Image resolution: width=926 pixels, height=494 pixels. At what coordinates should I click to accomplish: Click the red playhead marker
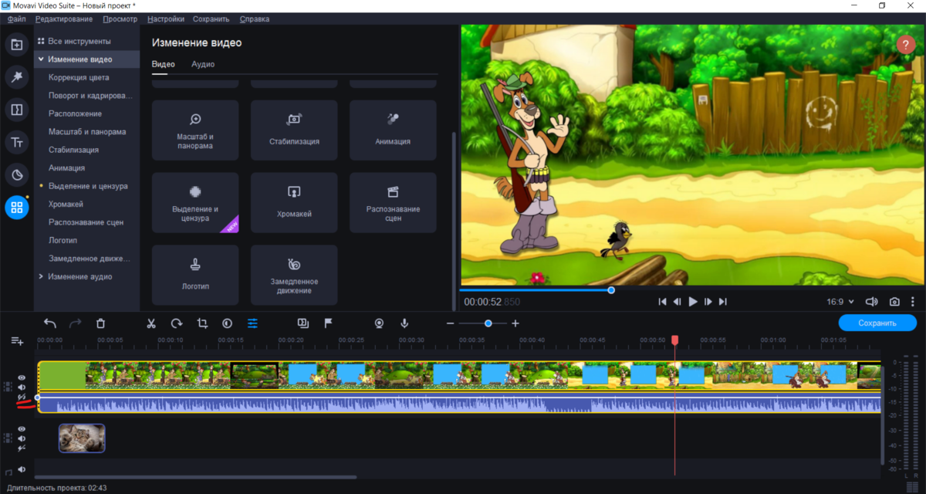point(674,340)
